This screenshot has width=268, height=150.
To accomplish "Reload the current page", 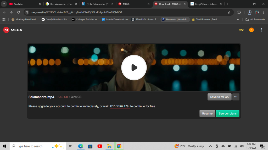I will [18, 12].
